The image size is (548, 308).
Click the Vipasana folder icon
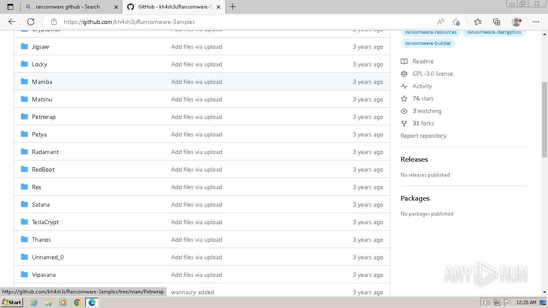click(24, 274)
